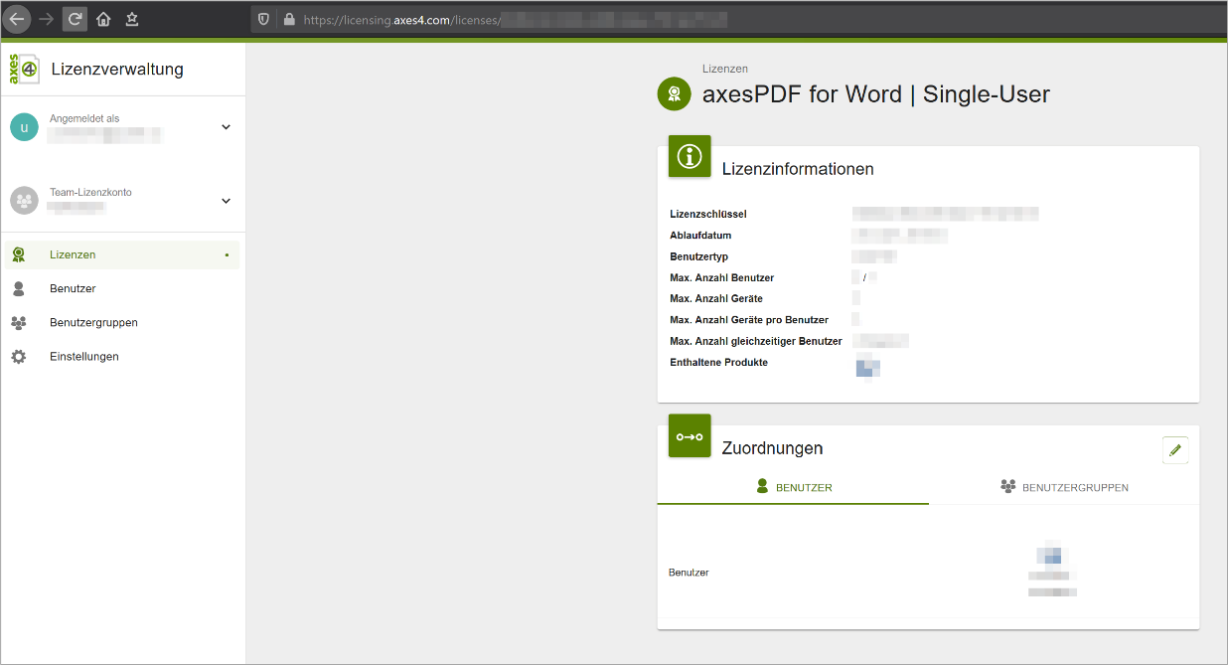The image size is (1228, 665).
Task: Click the round user avatar with letter u
Action: (24, 127)
